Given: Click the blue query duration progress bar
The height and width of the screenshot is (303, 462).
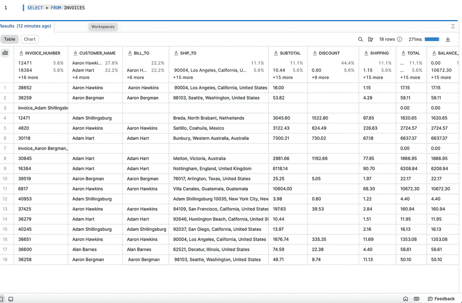Looking at the screenshot, I should point(431,39).
